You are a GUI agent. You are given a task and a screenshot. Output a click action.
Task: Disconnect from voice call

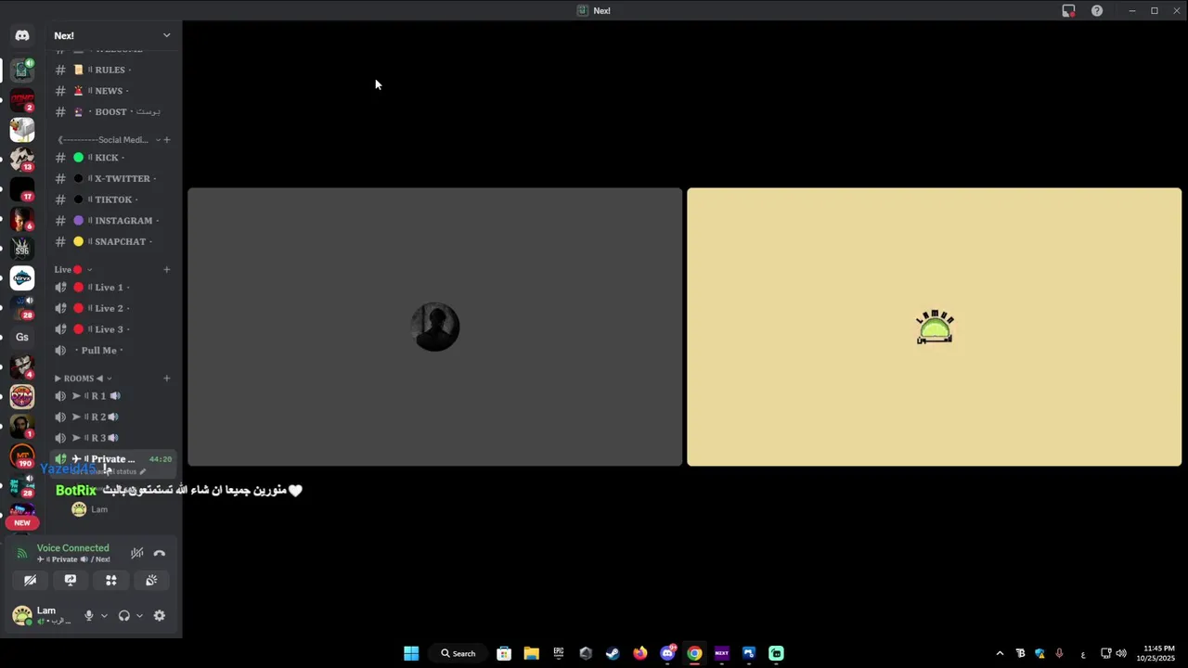(160, 553)
